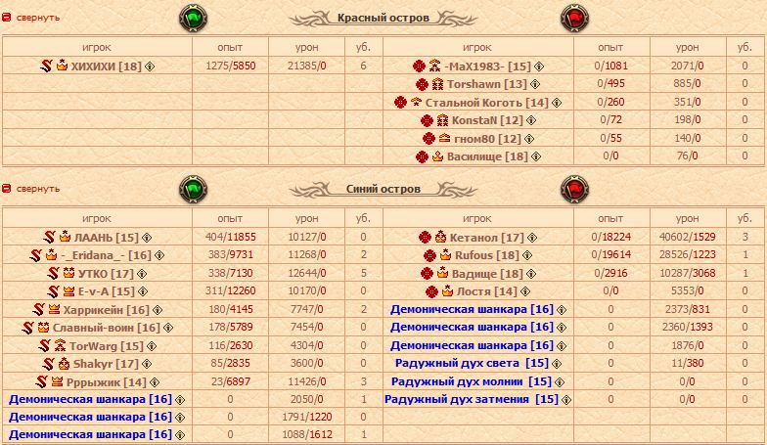The image size is (767, 445).
Task: Open player profile Кетанол [17]
Action: pyautogui.click(x=487, y=237)
